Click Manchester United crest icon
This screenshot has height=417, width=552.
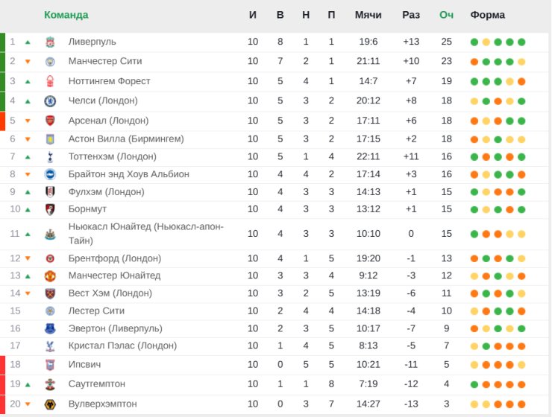pos(50,276)
